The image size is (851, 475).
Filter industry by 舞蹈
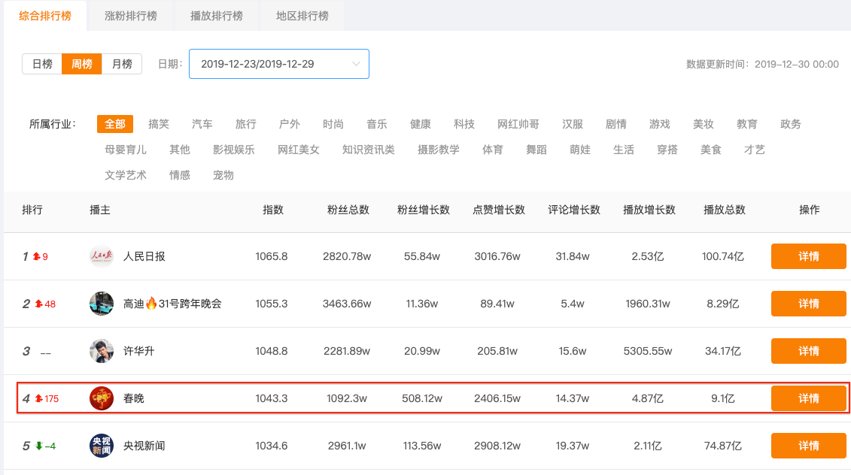(x=536, y=150)
